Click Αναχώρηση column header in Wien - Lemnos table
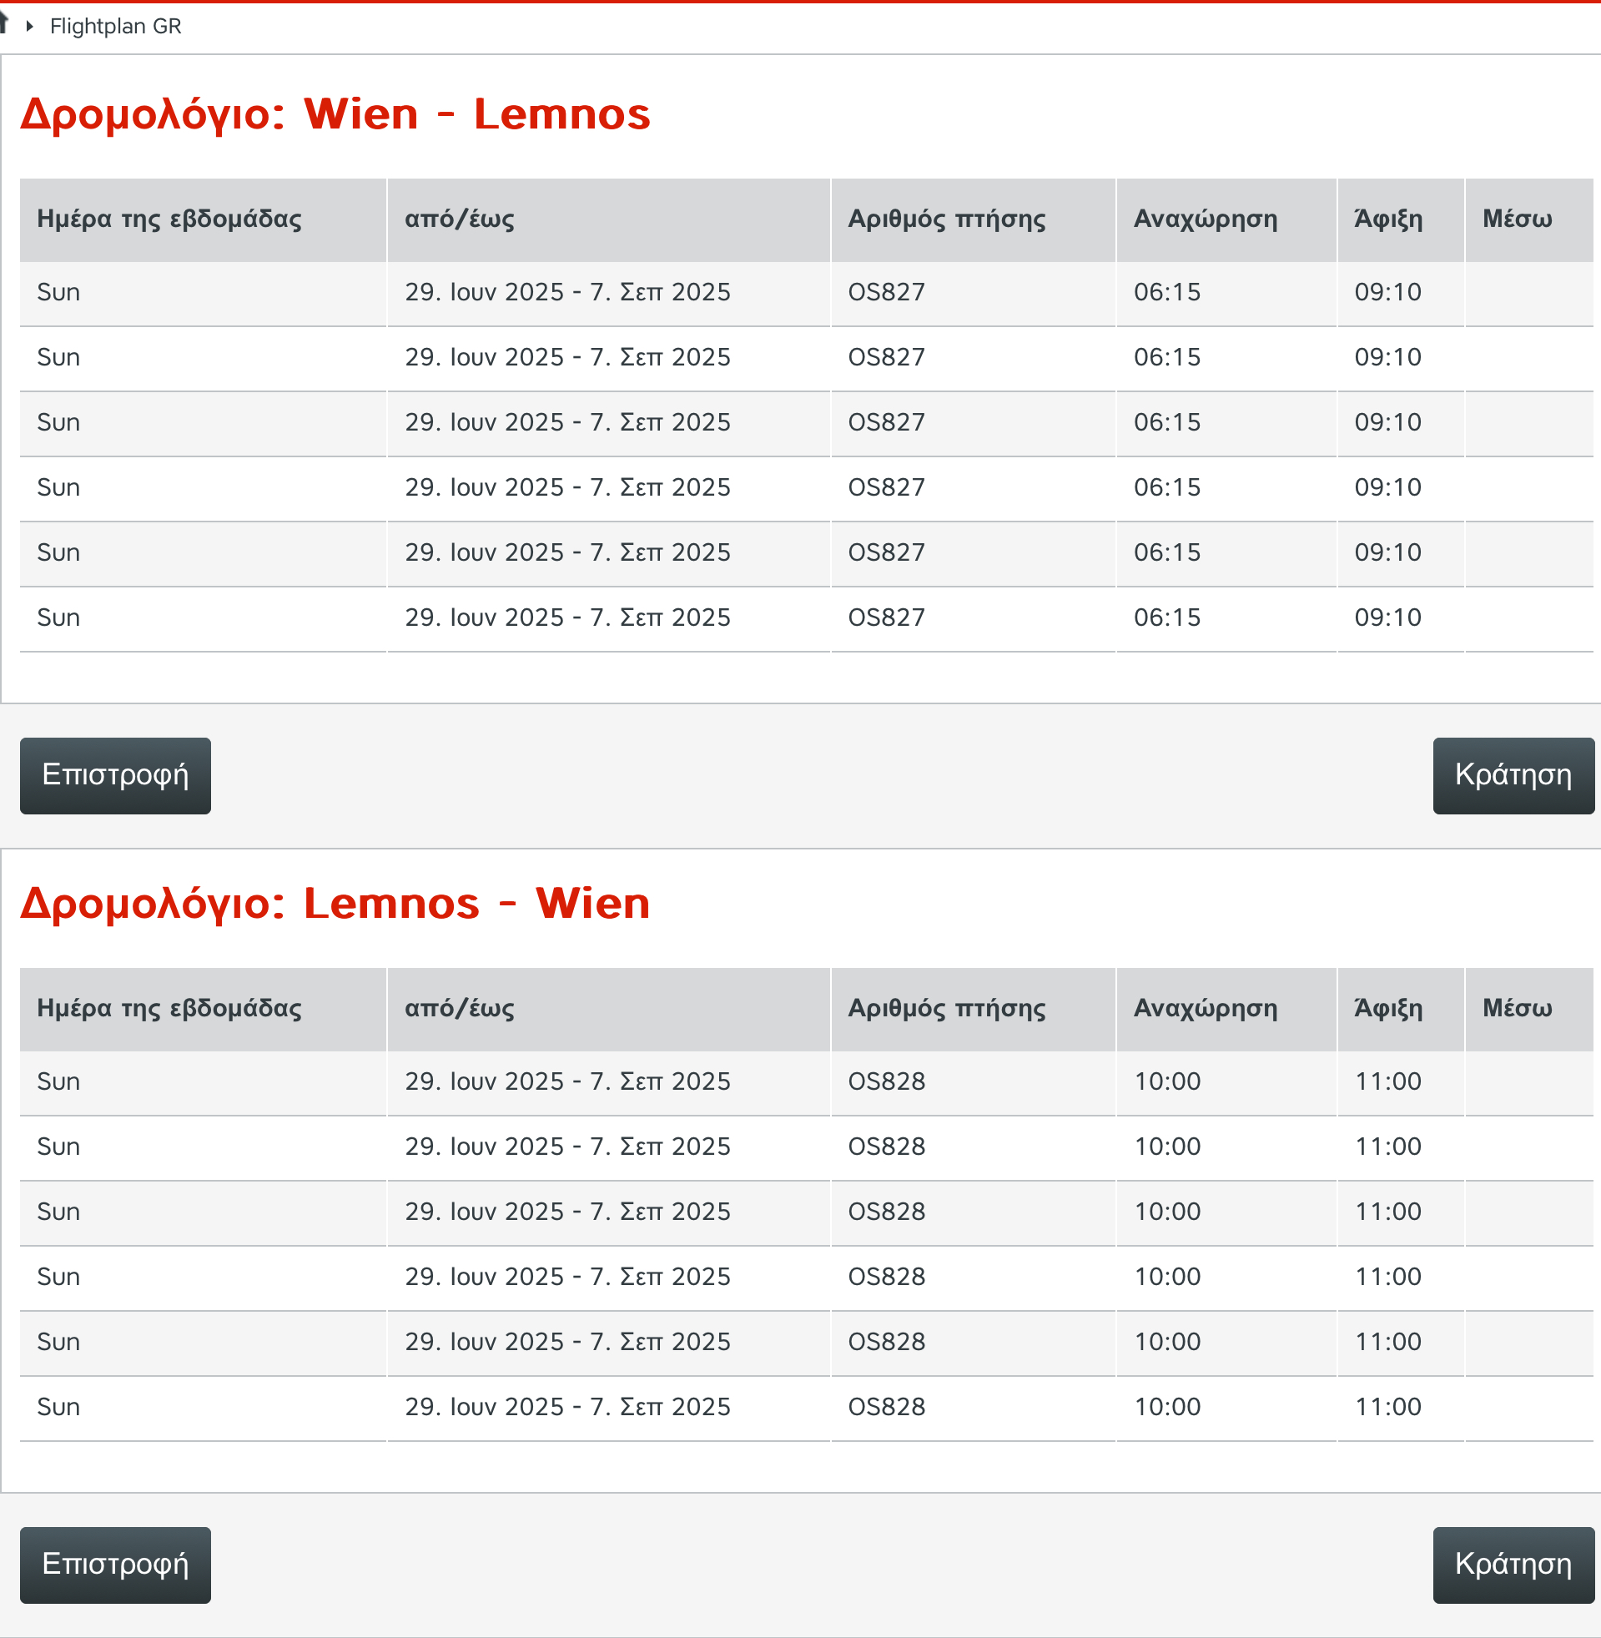The width and height of the screenshot is (1601, 1638). [1204, 219]
